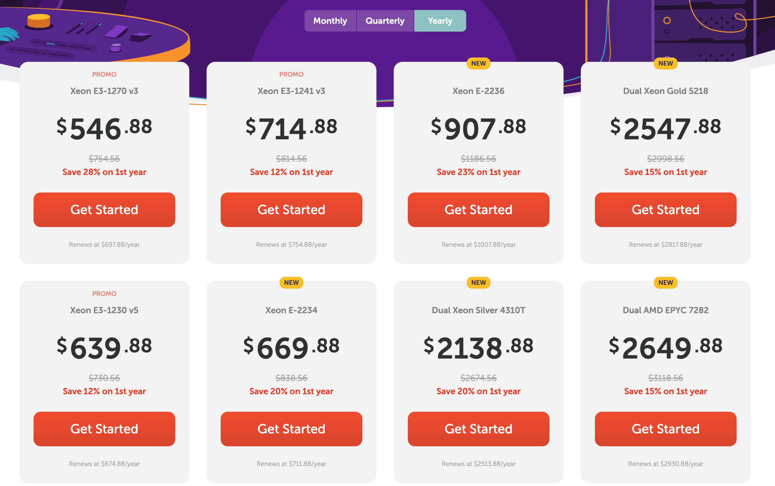Click Get Started for Dual Xeon Silver 4310T

pyautogui.click(x=478, y=429)
